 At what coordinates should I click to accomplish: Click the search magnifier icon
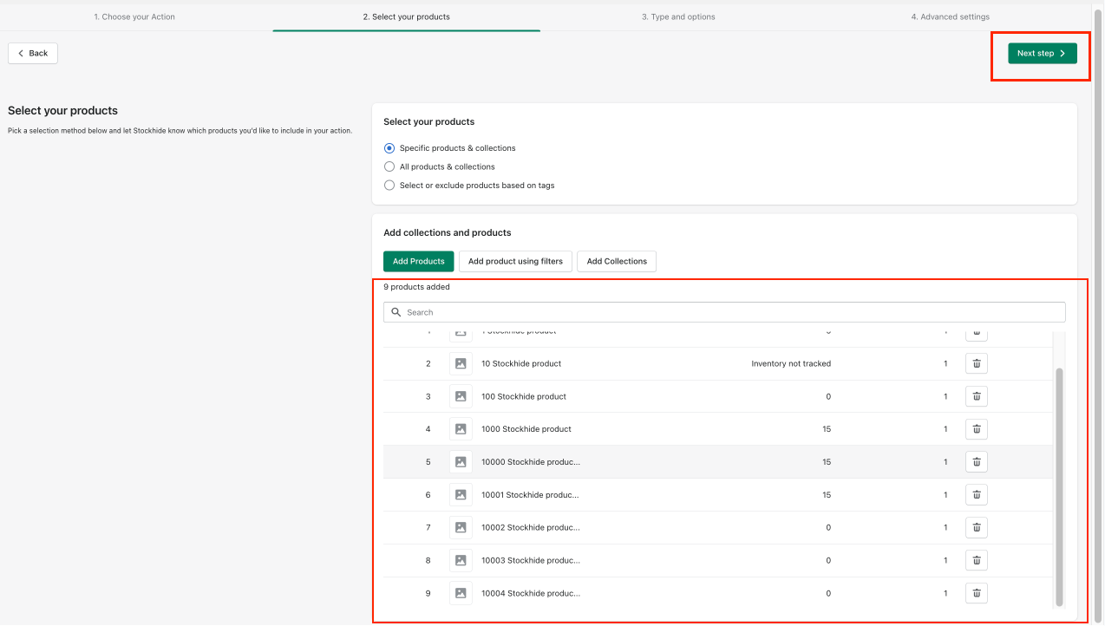396,312
